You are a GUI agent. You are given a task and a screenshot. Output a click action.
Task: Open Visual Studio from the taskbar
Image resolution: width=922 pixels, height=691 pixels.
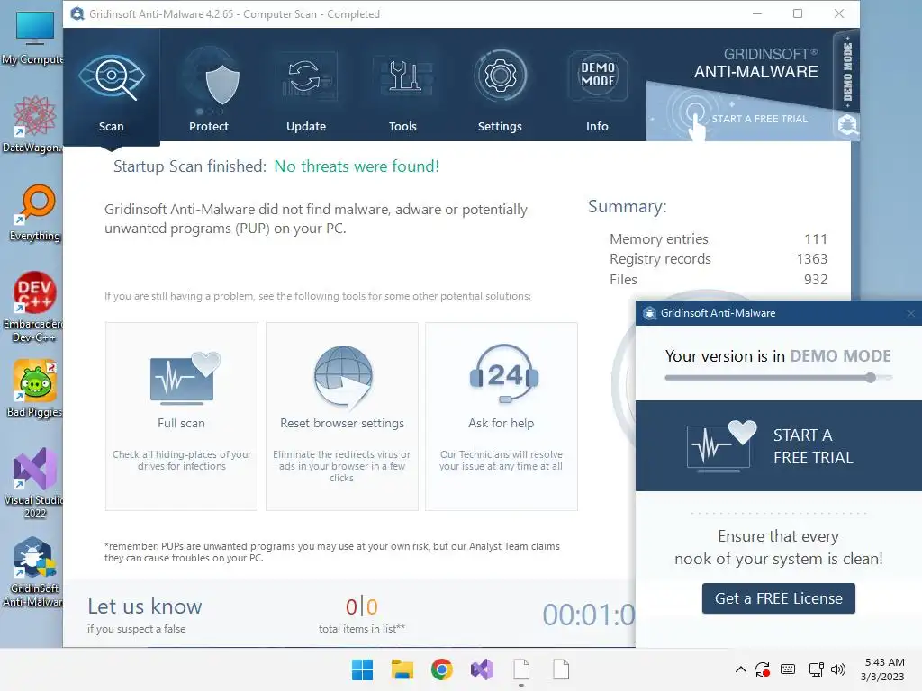click(482, 669)
